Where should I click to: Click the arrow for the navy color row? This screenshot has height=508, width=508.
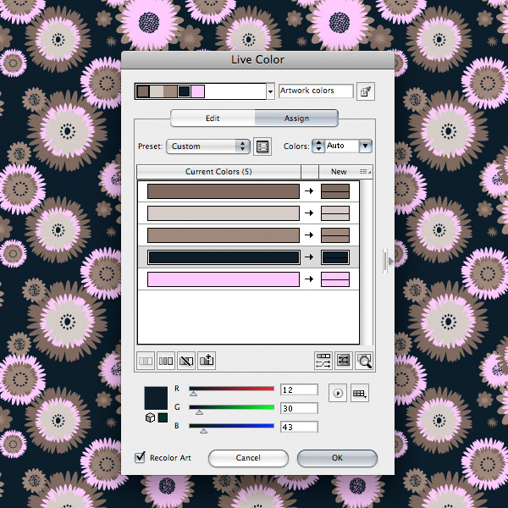309,257
